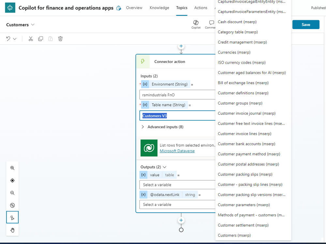Activate the selection pointer tool
Screen dimensions: 326x244
pyautogui.click(x=12, y=217)
